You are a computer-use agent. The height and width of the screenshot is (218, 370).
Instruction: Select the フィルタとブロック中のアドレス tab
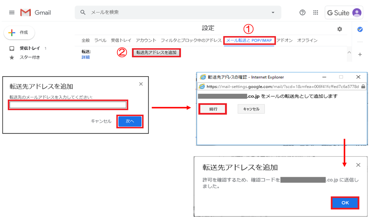pos(191,40)
